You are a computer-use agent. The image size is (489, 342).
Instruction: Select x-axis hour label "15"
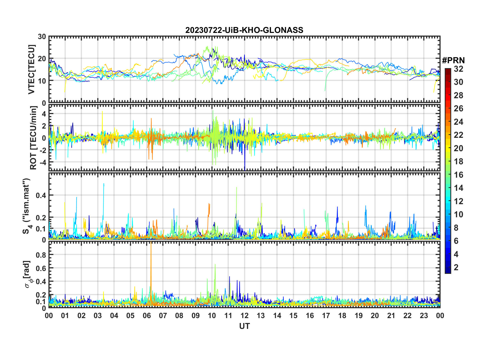point(293,316)
